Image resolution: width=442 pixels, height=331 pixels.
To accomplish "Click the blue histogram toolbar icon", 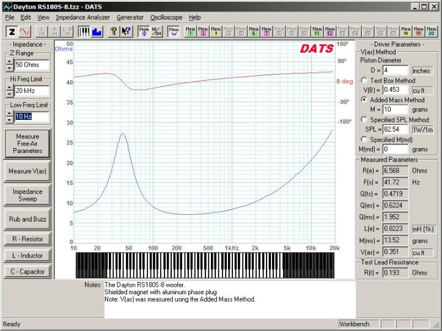I will pyautogui.click(x=97, y=31).
